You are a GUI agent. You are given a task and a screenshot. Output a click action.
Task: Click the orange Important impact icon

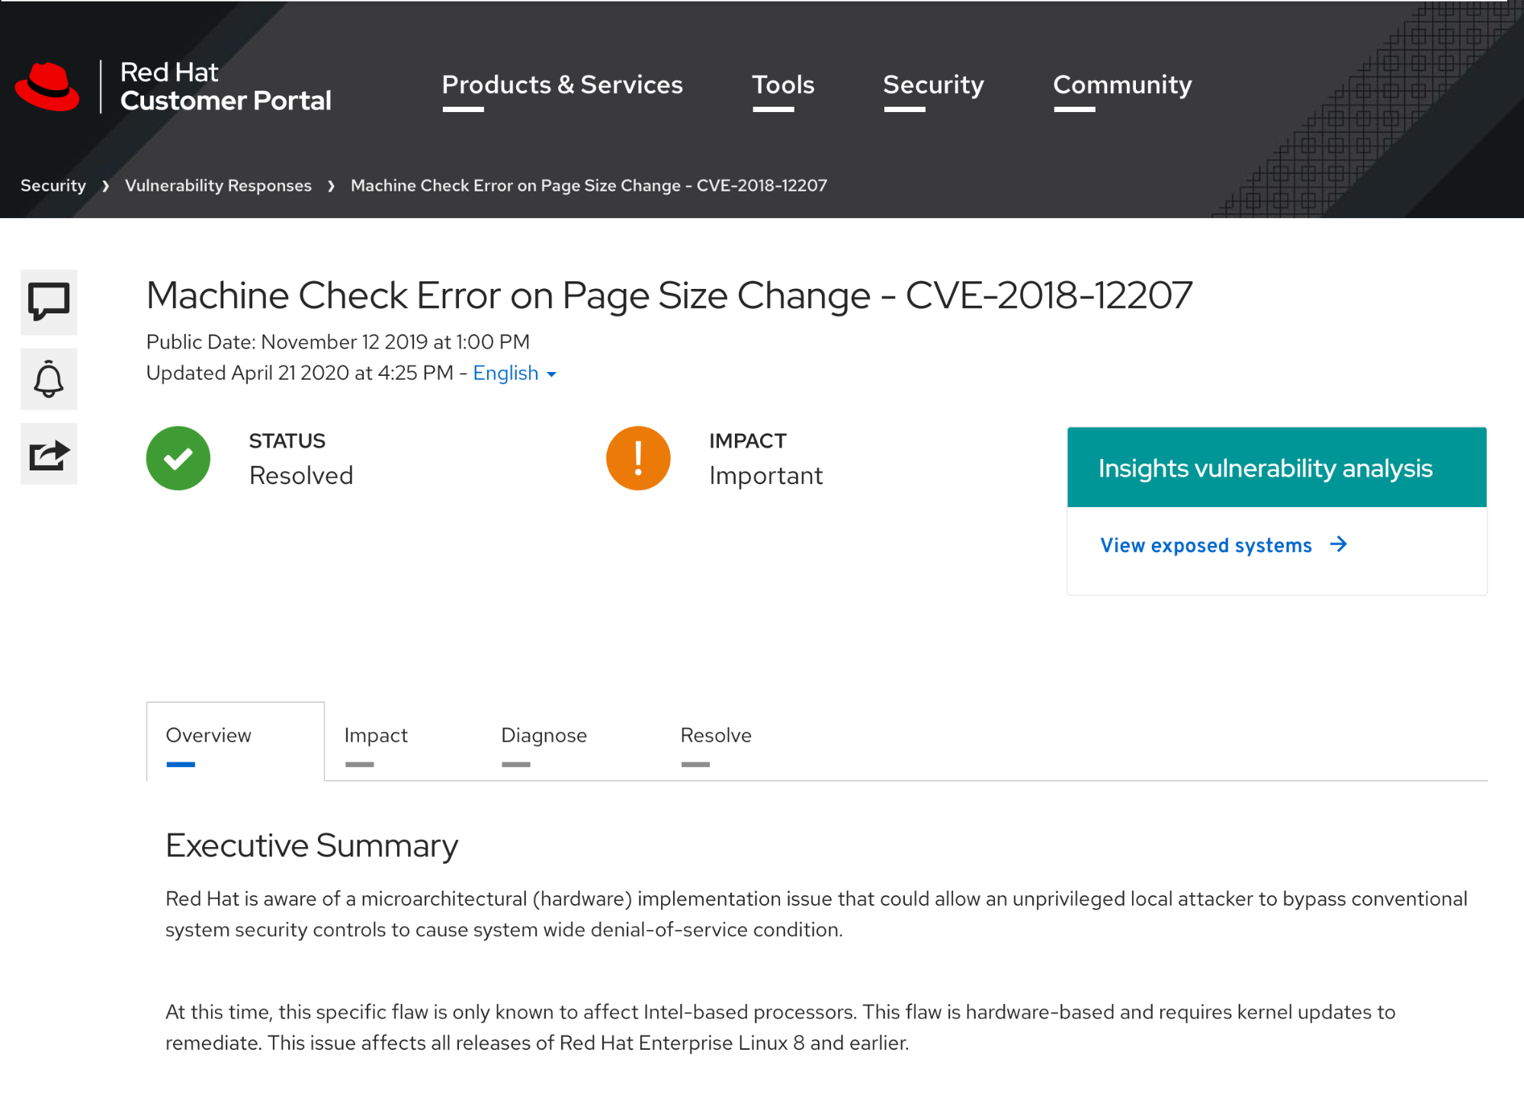coord(638,458)
